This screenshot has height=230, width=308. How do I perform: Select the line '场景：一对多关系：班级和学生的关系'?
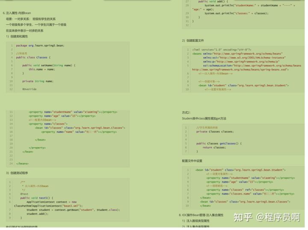[31, 19]
